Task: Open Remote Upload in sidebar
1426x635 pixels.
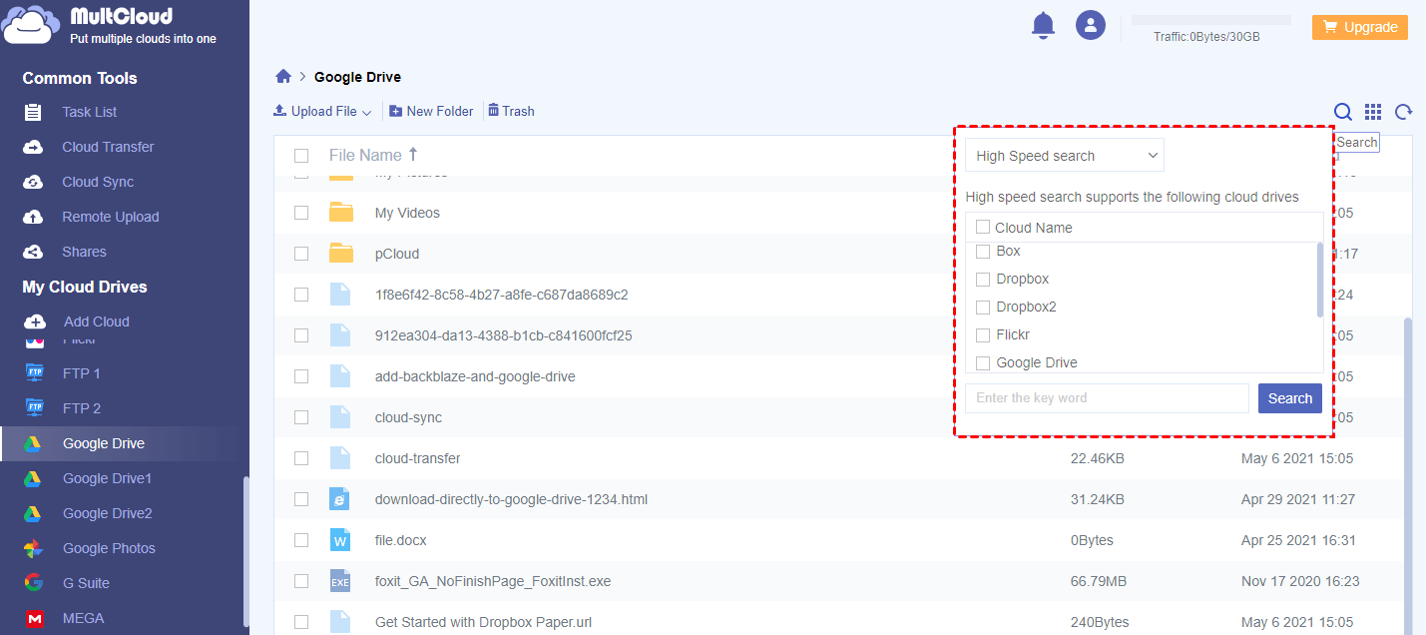Action: click(111, 217)
